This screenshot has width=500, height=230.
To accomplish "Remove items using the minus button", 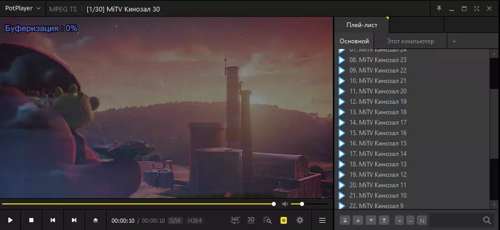I will coord(411,220).
